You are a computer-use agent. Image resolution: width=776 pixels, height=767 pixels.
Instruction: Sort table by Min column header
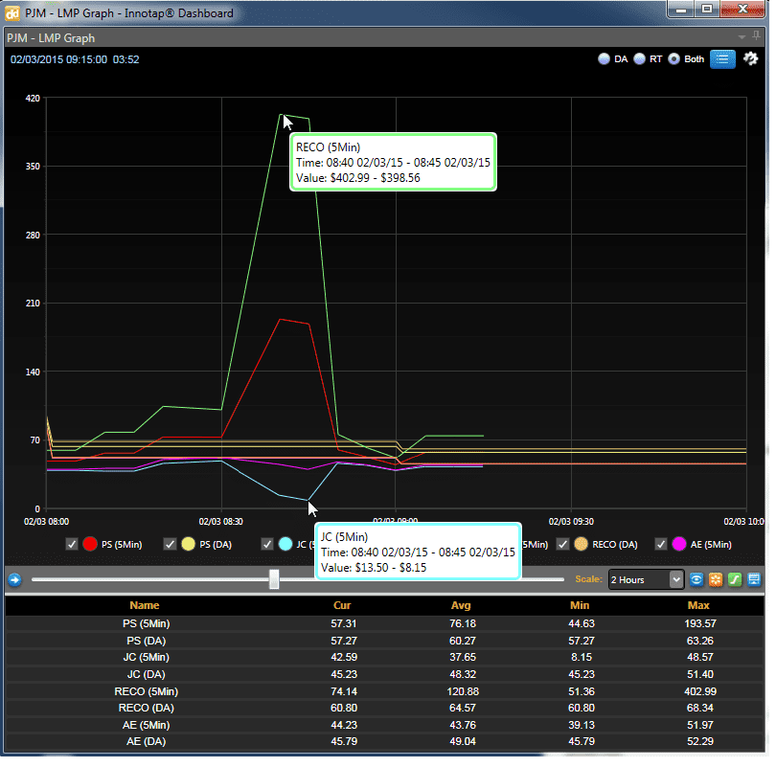[580, 605]
